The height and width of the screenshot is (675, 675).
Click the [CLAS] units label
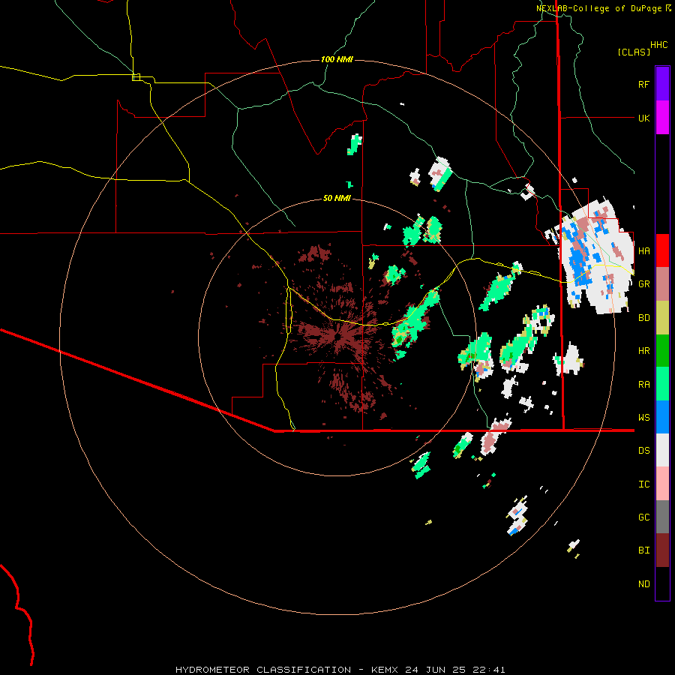(x=634, y=52)
